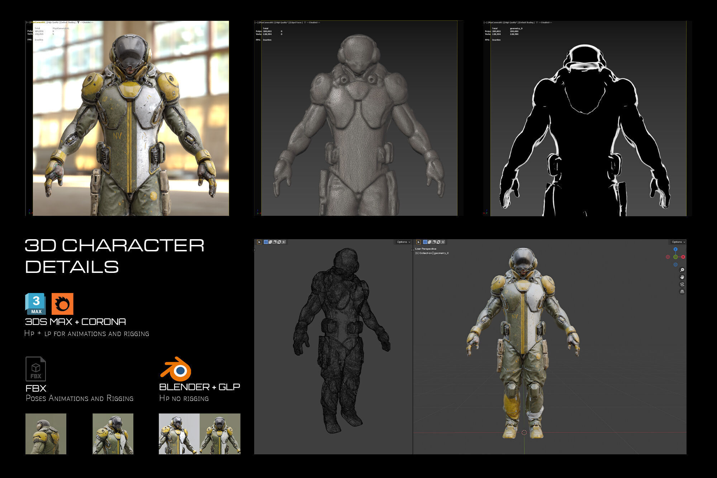The width and height of the screenshot is (717, 478).
Task: Click '(1) Collection | geometry_0' text
Action: click(x=432, y=253)
